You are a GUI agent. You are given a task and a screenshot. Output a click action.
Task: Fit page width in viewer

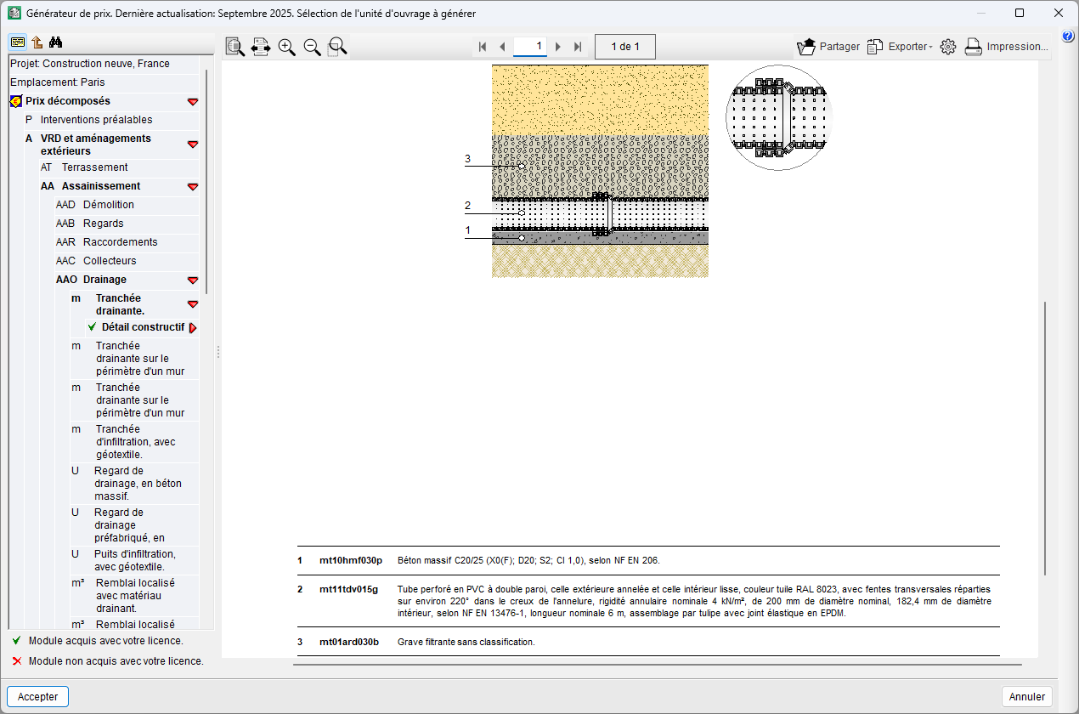click(x=261, y=48)
